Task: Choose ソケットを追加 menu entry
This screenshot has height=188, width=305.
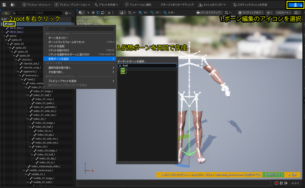Action: tap(80, 46)
